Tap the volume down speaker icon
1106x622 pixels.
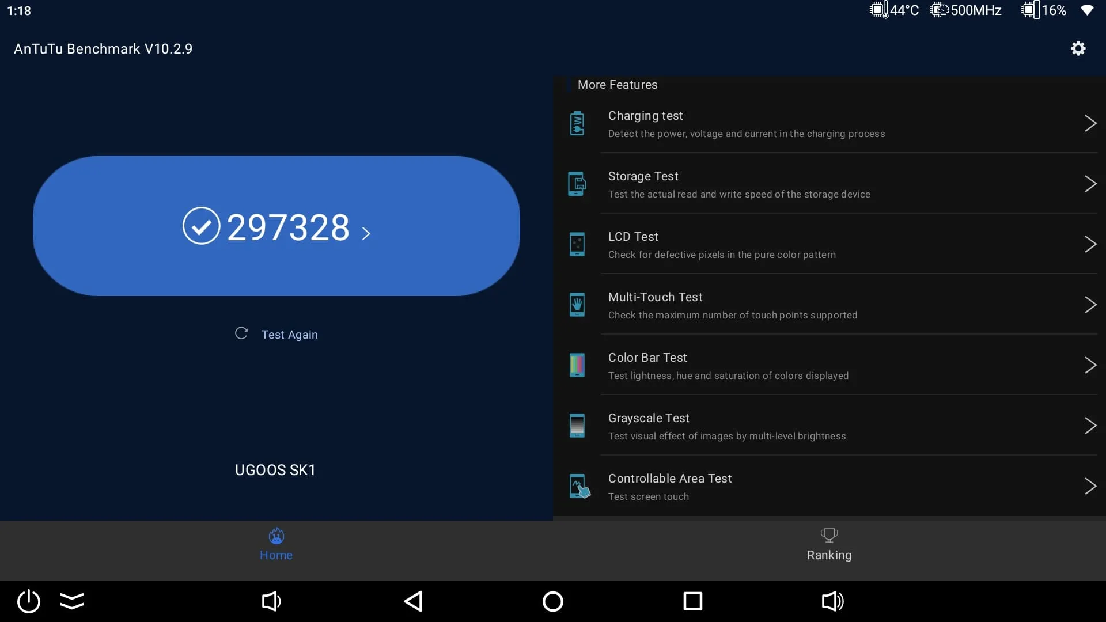(271, 601)
